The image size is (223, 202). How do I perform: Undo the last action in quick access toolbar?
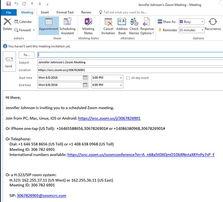click(16, 4)
